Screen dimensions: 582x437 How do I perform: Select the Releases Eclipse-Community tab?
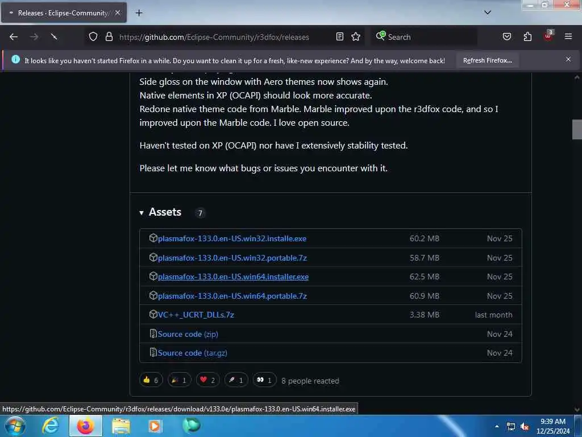(64, 13)
